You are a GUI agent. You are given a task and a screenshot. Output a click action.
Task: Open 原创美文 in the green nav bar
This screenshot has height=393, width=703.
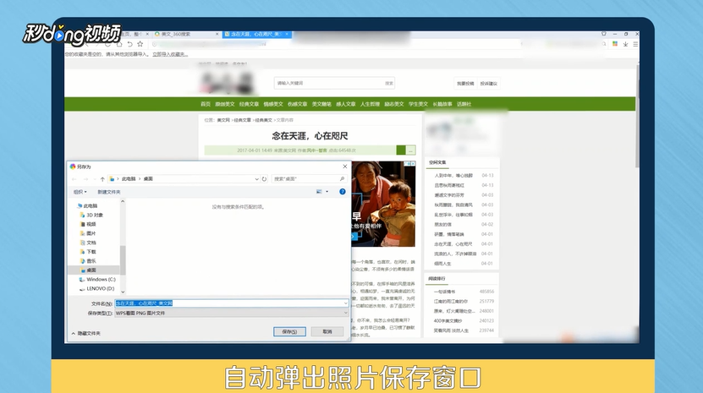pos(225,104)
